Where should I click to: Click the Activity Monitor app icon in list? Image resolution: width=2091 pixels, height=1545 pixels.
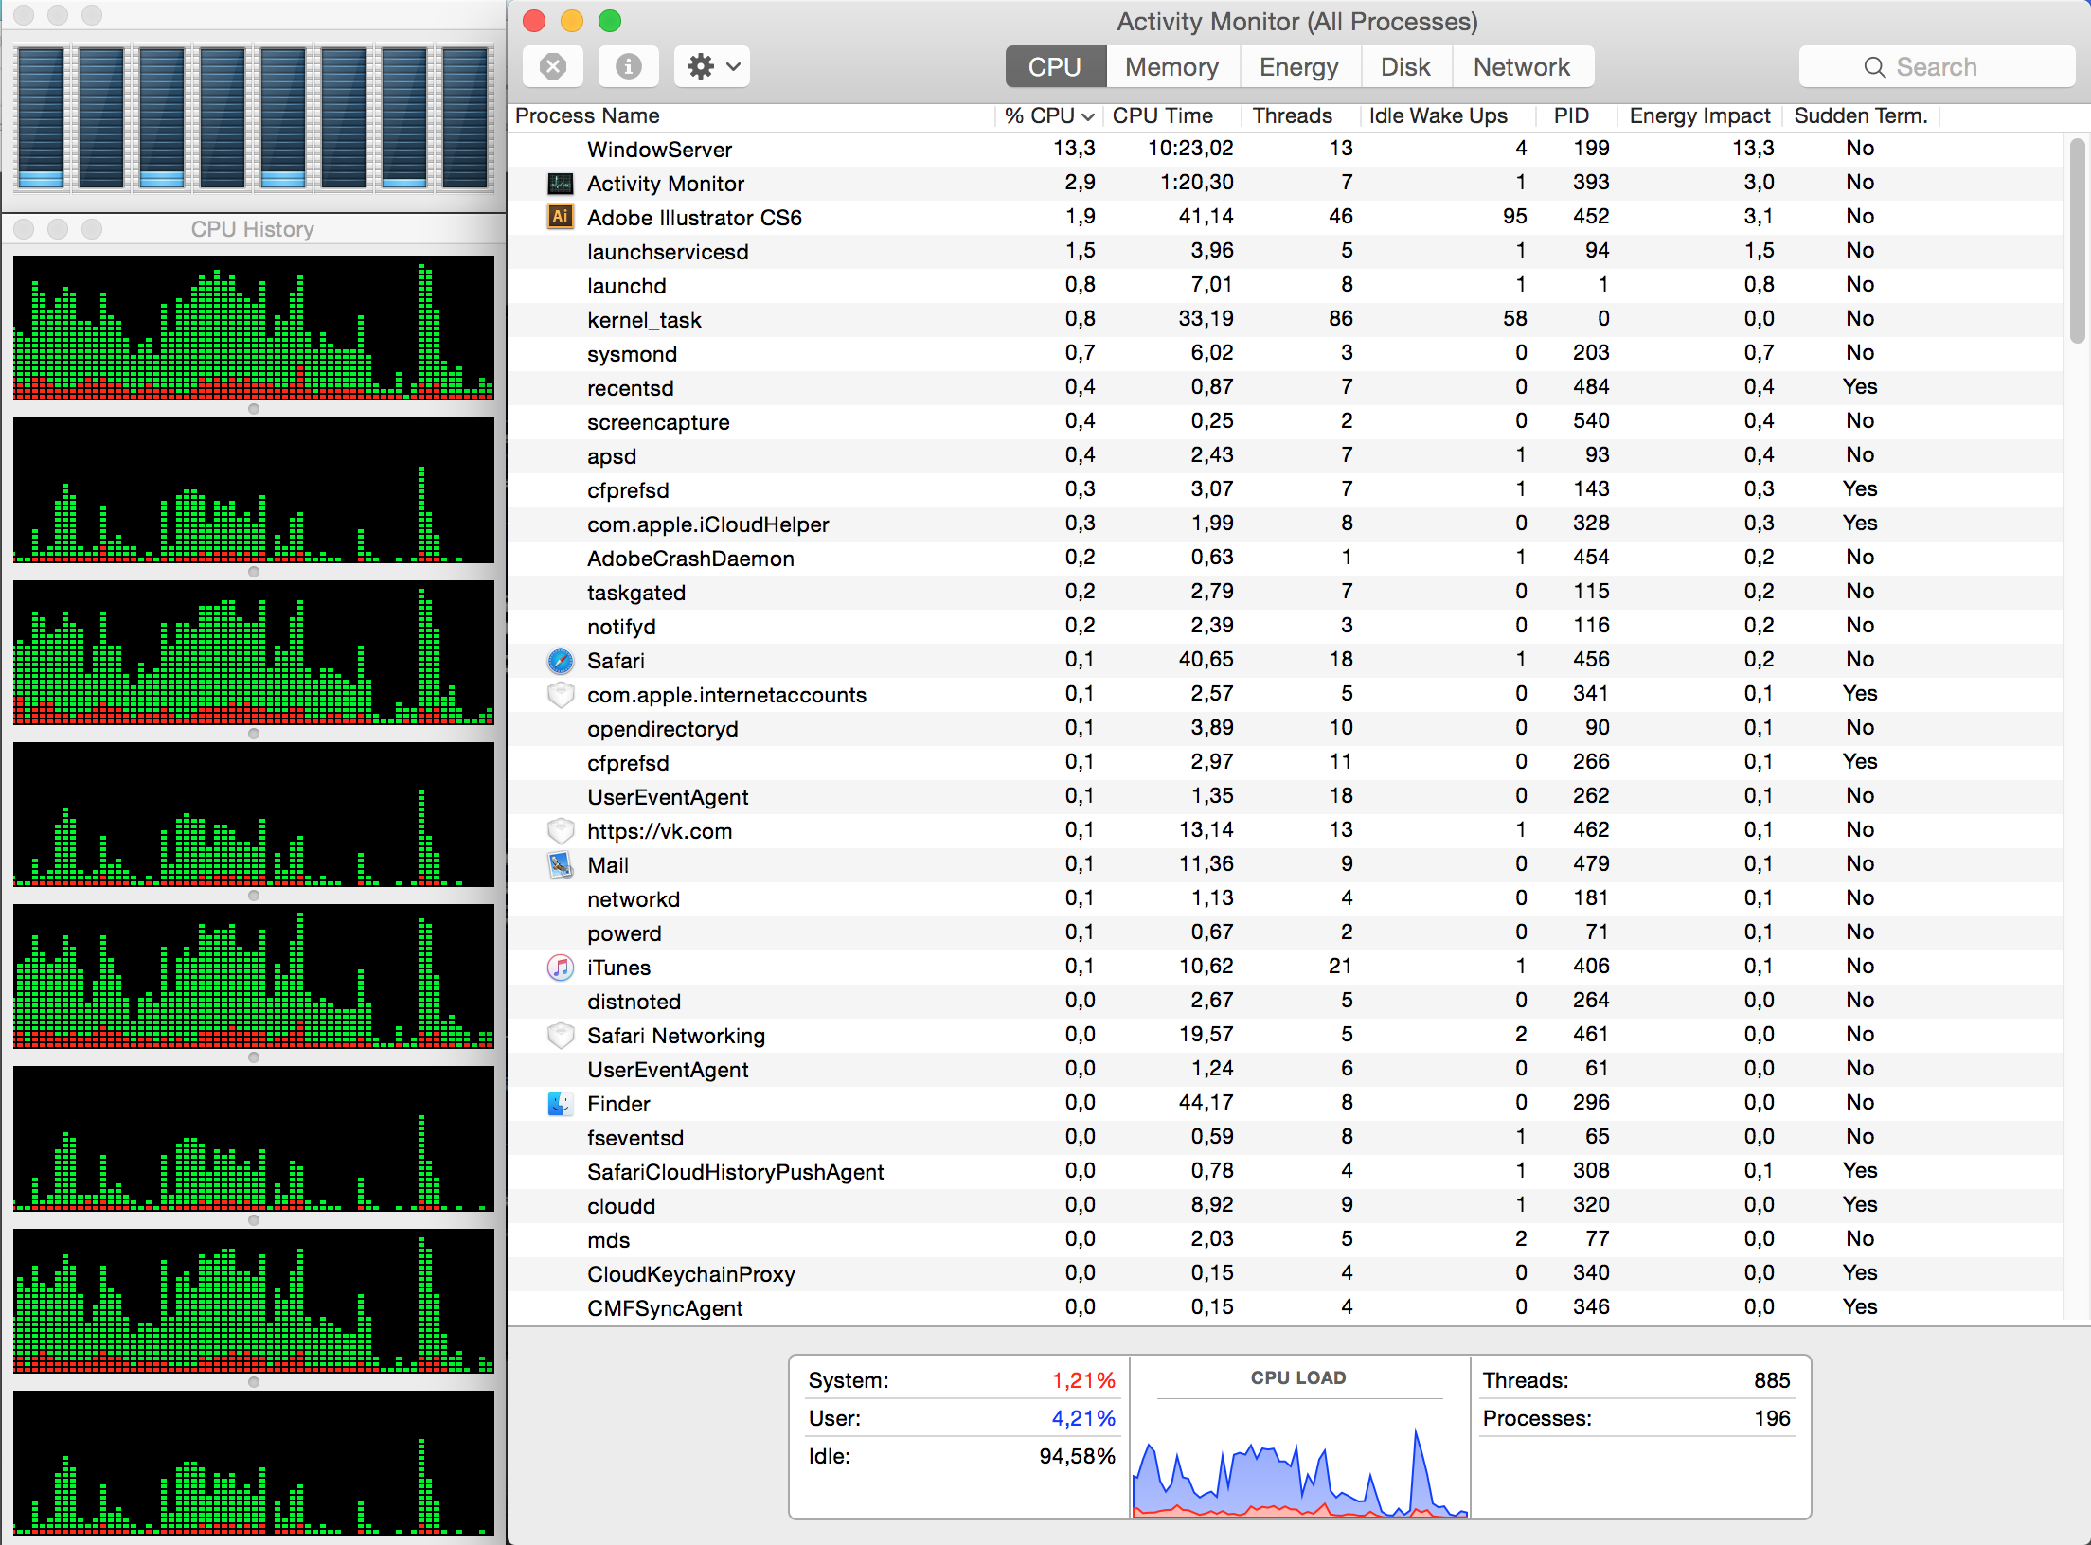561,184
